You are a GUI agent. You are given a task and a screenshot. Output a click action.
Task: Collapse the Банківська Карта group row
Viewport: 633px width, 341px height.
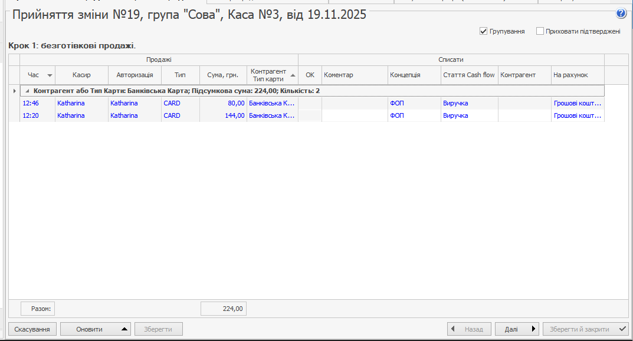[27, 91]
